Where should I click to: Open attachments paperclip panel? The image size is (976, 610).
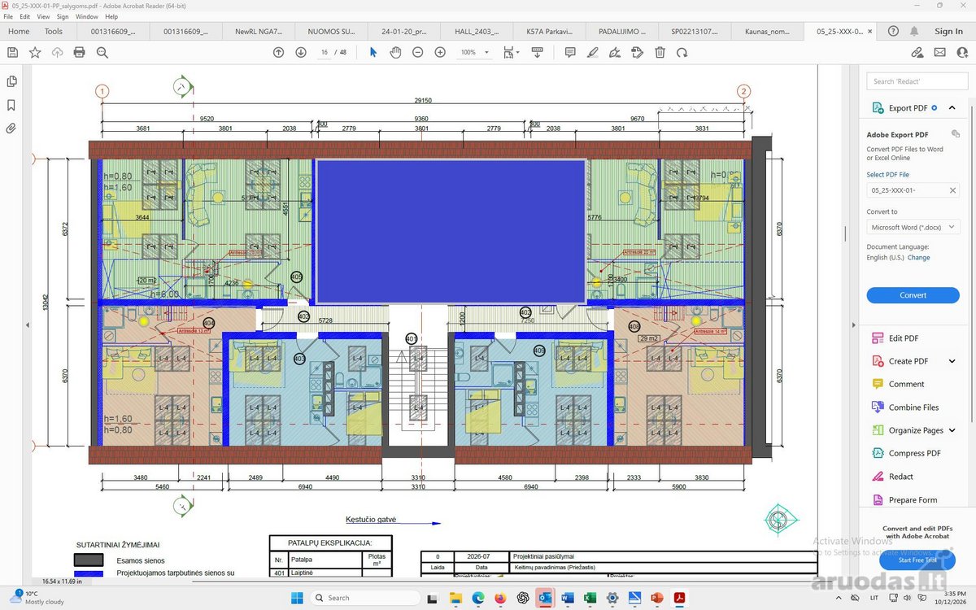pyautogui.click(x=11, y=129)
